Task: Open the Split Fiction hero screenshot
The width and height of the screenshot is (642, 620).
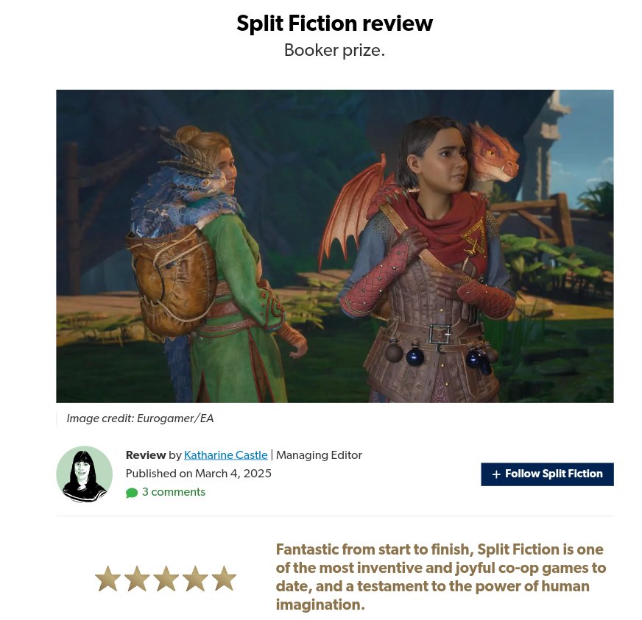Action: 334,246
